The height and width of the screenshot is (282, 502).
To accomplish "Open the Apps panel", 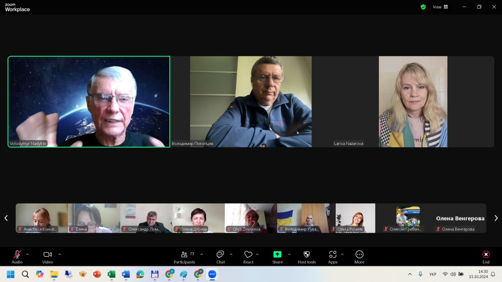I will 333,257.
